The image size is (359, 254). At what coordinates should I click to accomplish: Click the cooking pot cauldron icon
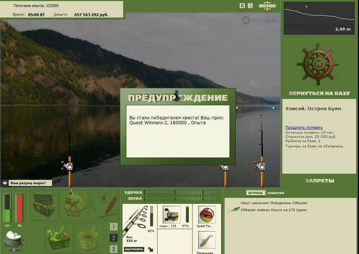(13, 241)
